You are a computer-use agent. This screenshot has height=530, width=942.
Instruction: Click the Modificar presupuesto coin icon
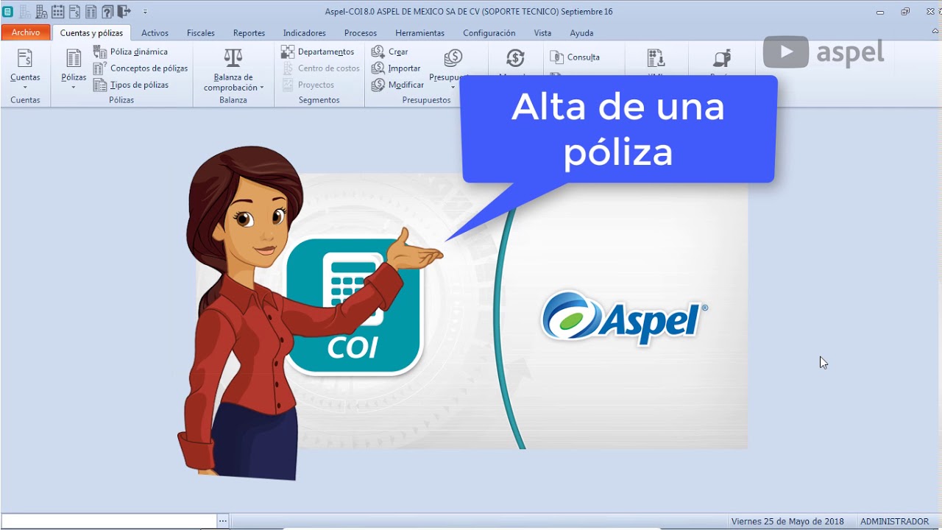tap(378, 85)
